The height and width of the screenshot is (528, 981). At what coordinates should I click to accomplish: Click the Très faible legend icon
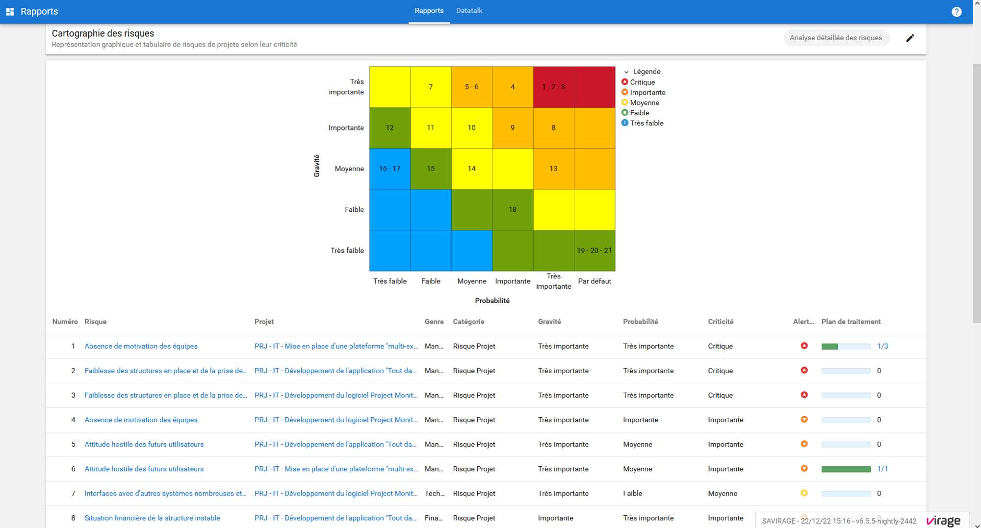[x=624, y=123]
